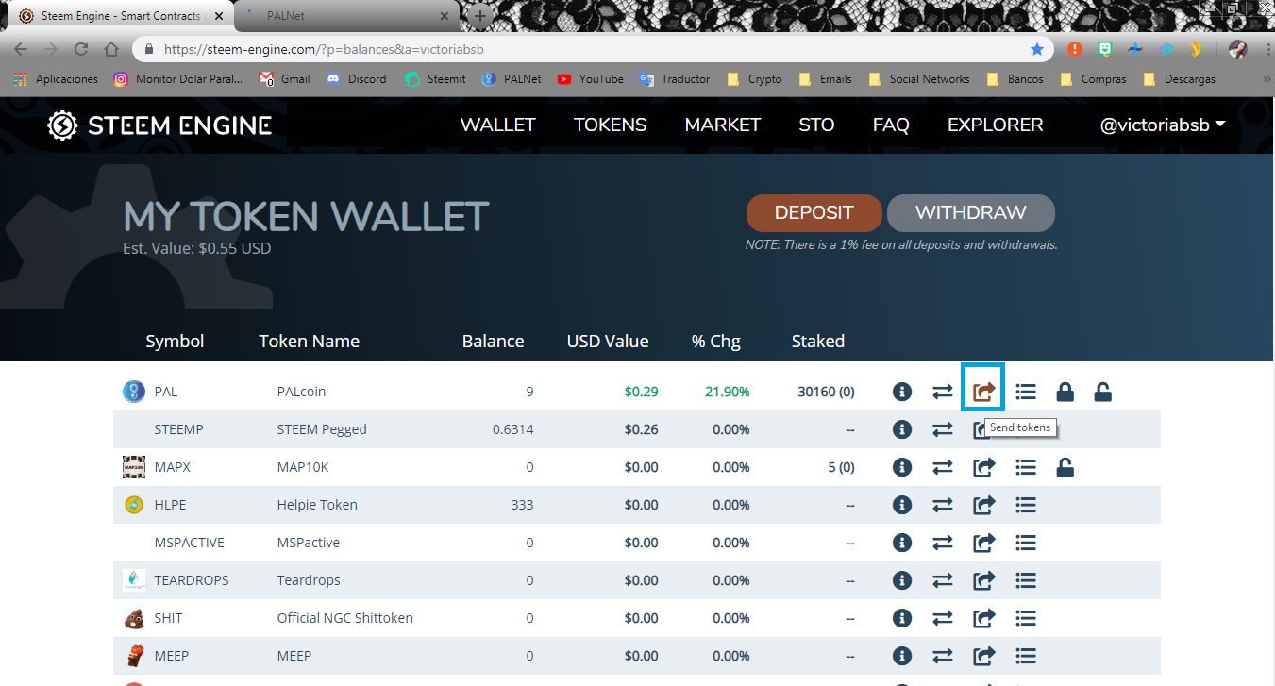The width and height of the screenshot is (1275, 686).
Task: Open EXPLORER in the navigation
Action: pos(995,125)
